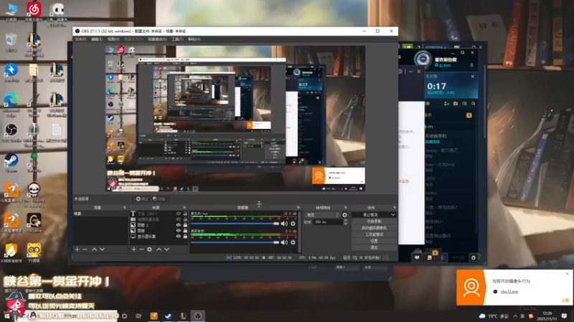Toggle visibility of the 视频采集设备 source
The image size is (574, 322).
click(178, 220)
